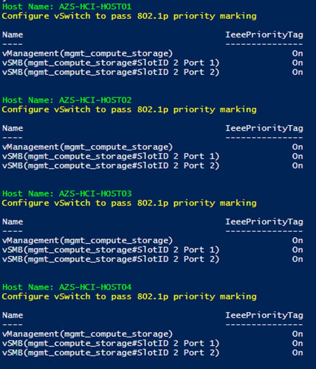Click the On value for HOST02 vSMB Port 1
Viewport: 316px width, 369px height.
click(x=297, y=156)
